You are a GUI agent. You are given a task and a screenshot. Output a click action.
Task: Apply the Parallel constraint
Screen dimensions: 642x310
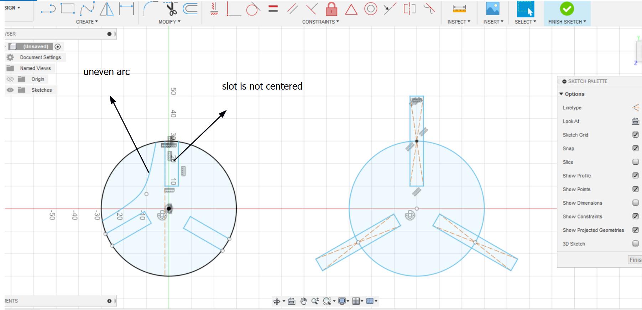tap(293, 9)
